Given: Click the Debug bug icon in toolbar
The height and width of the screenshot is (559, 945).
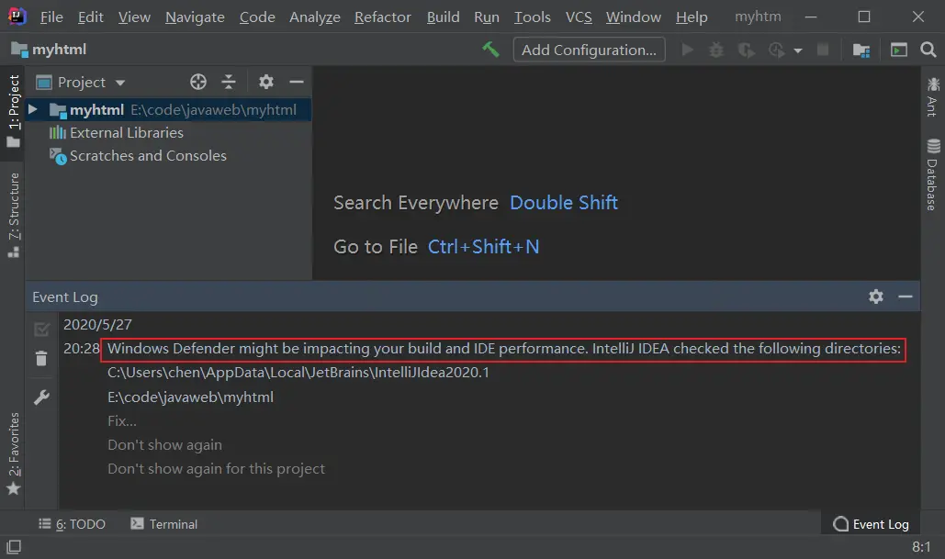Looking at the screenshot, I should (x=716, y=50).
